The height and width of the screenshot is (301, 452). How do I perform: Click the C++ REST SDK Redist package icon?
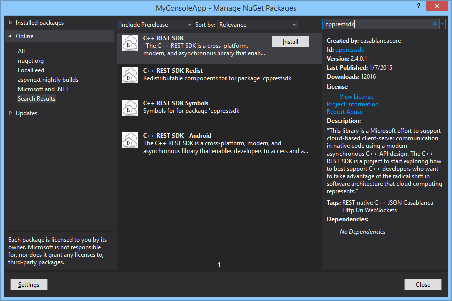(x=130, y=75)
